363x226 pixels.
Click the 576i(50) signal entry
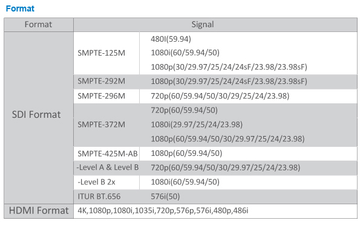165,196
